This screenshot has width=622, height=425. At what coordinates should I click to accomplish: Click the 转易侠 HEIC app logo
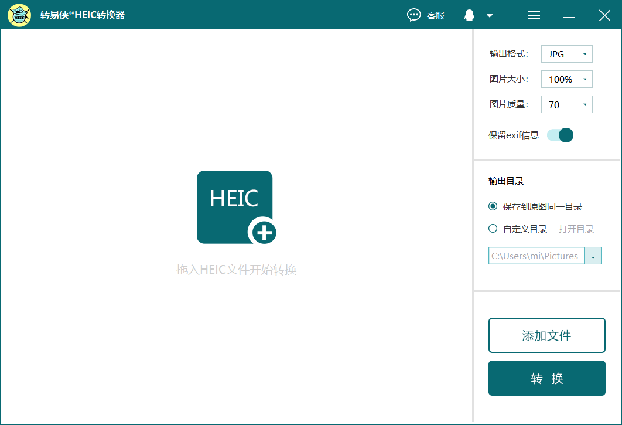point(18,15)
